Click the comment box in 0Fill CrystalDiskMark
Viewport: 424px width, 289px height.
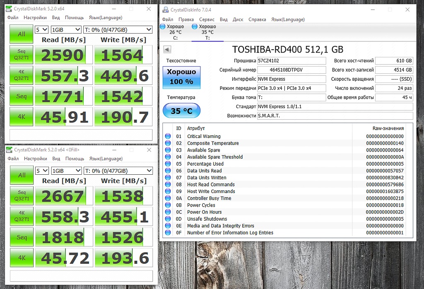81,276
